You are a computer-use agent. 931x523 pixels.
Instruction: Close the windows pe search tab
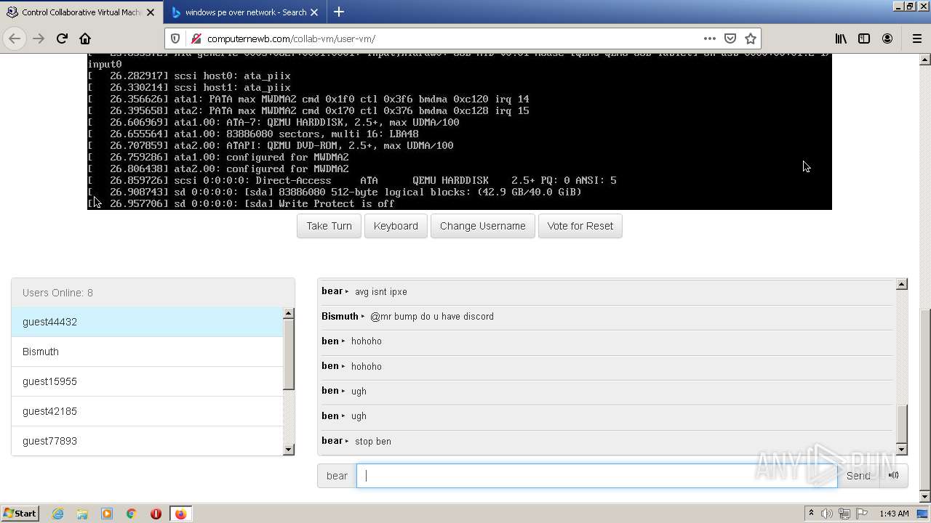(314, 12)
